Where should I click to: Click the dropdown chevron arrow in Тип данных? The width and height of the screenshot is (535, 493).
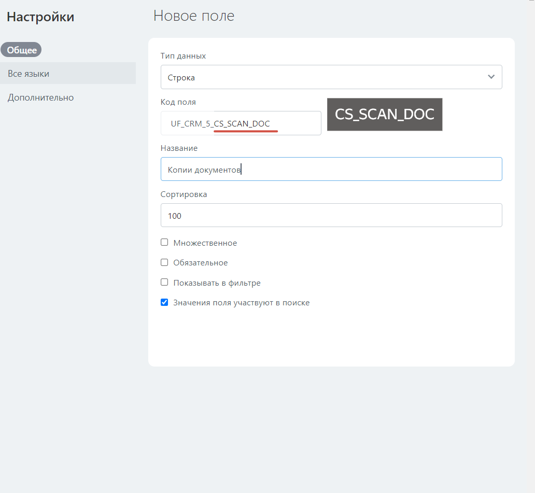(x=491, y=77)
